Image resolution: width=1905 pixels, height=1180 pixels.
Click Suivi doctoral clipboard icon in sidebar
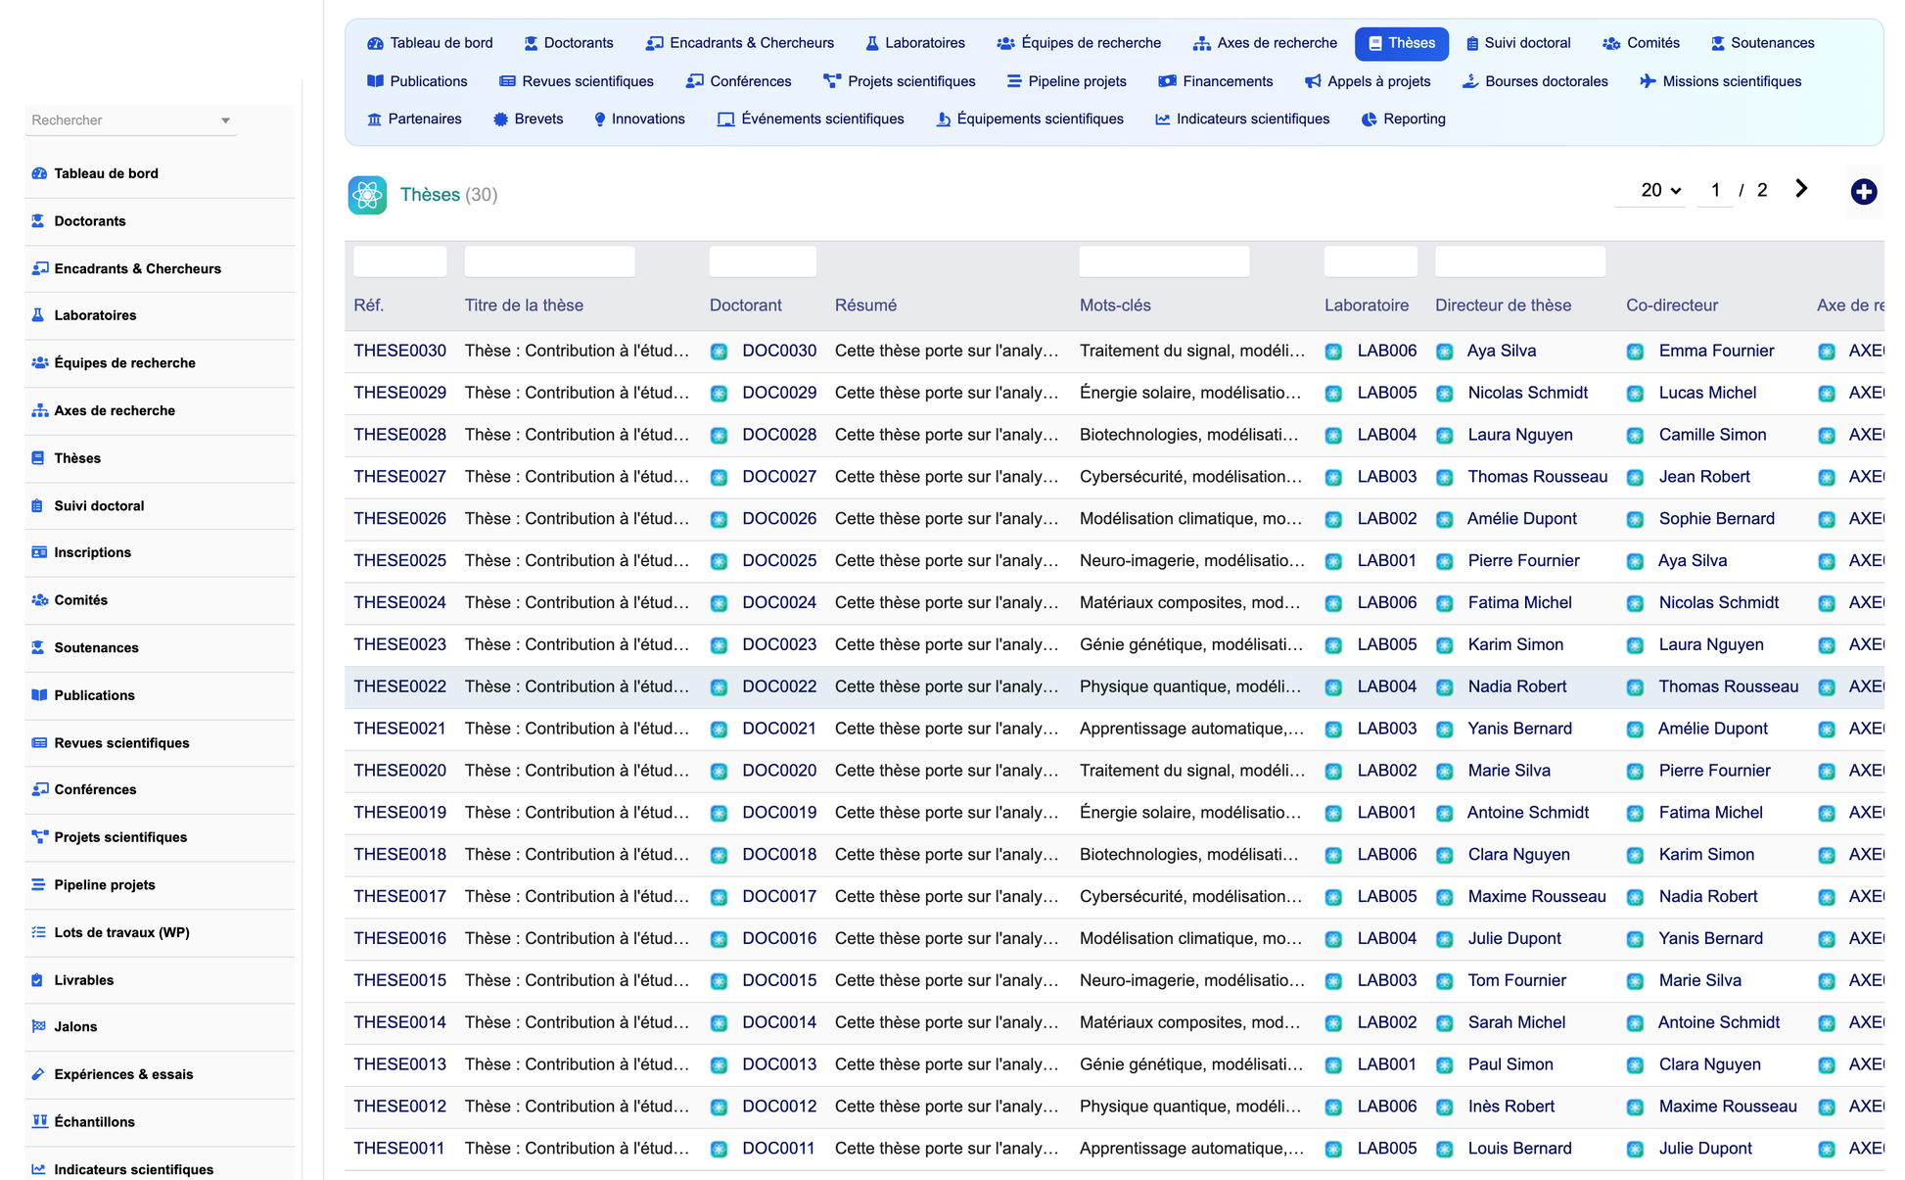pyautogui.click(x=38, y=505)
